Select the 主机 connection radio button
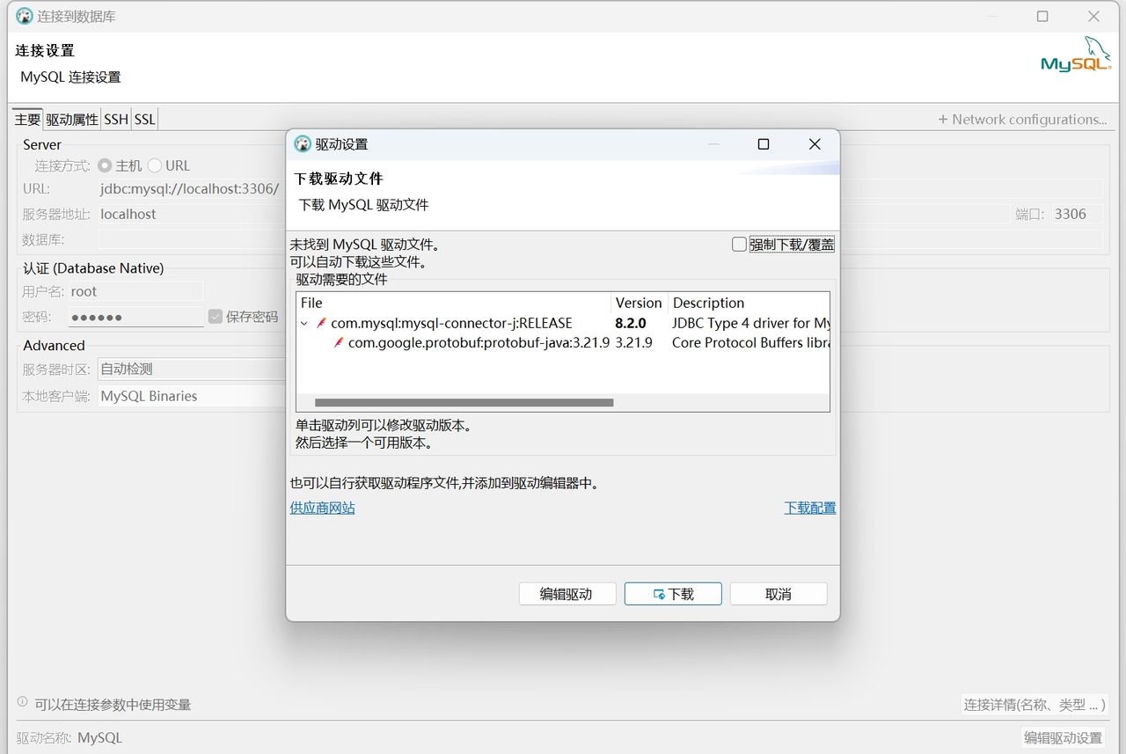Image resolution: width=1126 pixels, height=754 pixels. coord(105,165)
